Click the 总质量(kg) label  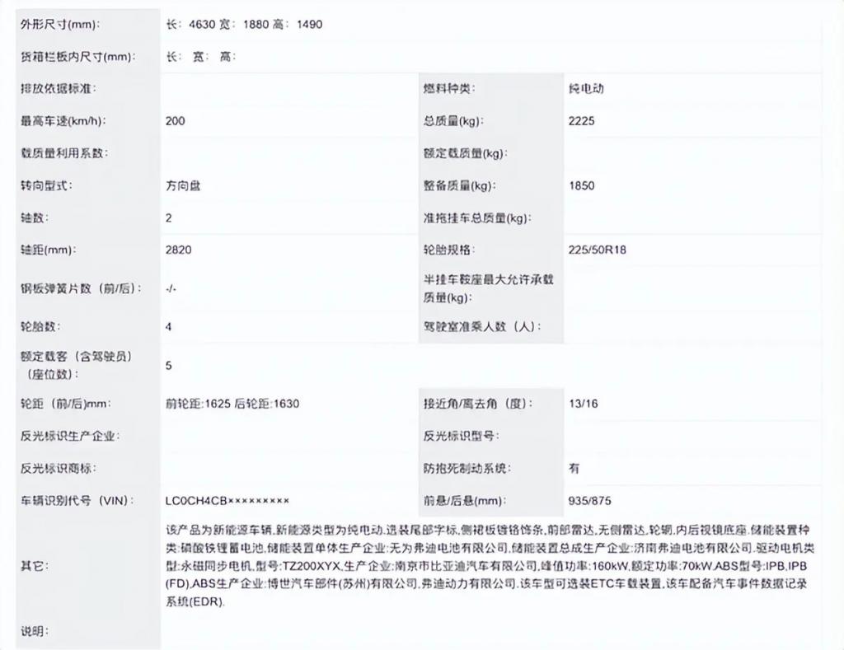453,121
